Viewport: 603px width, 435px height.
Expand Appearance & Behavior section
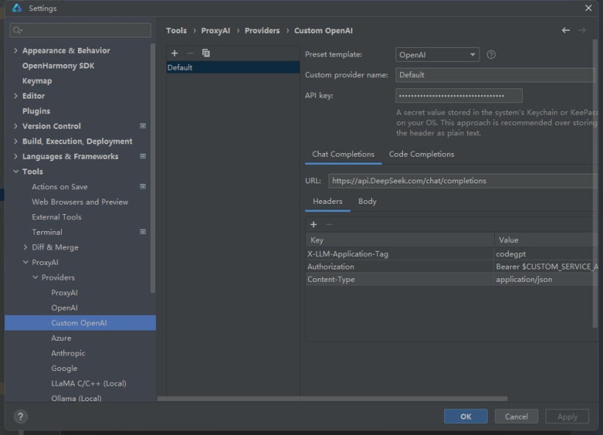point(16,51)
